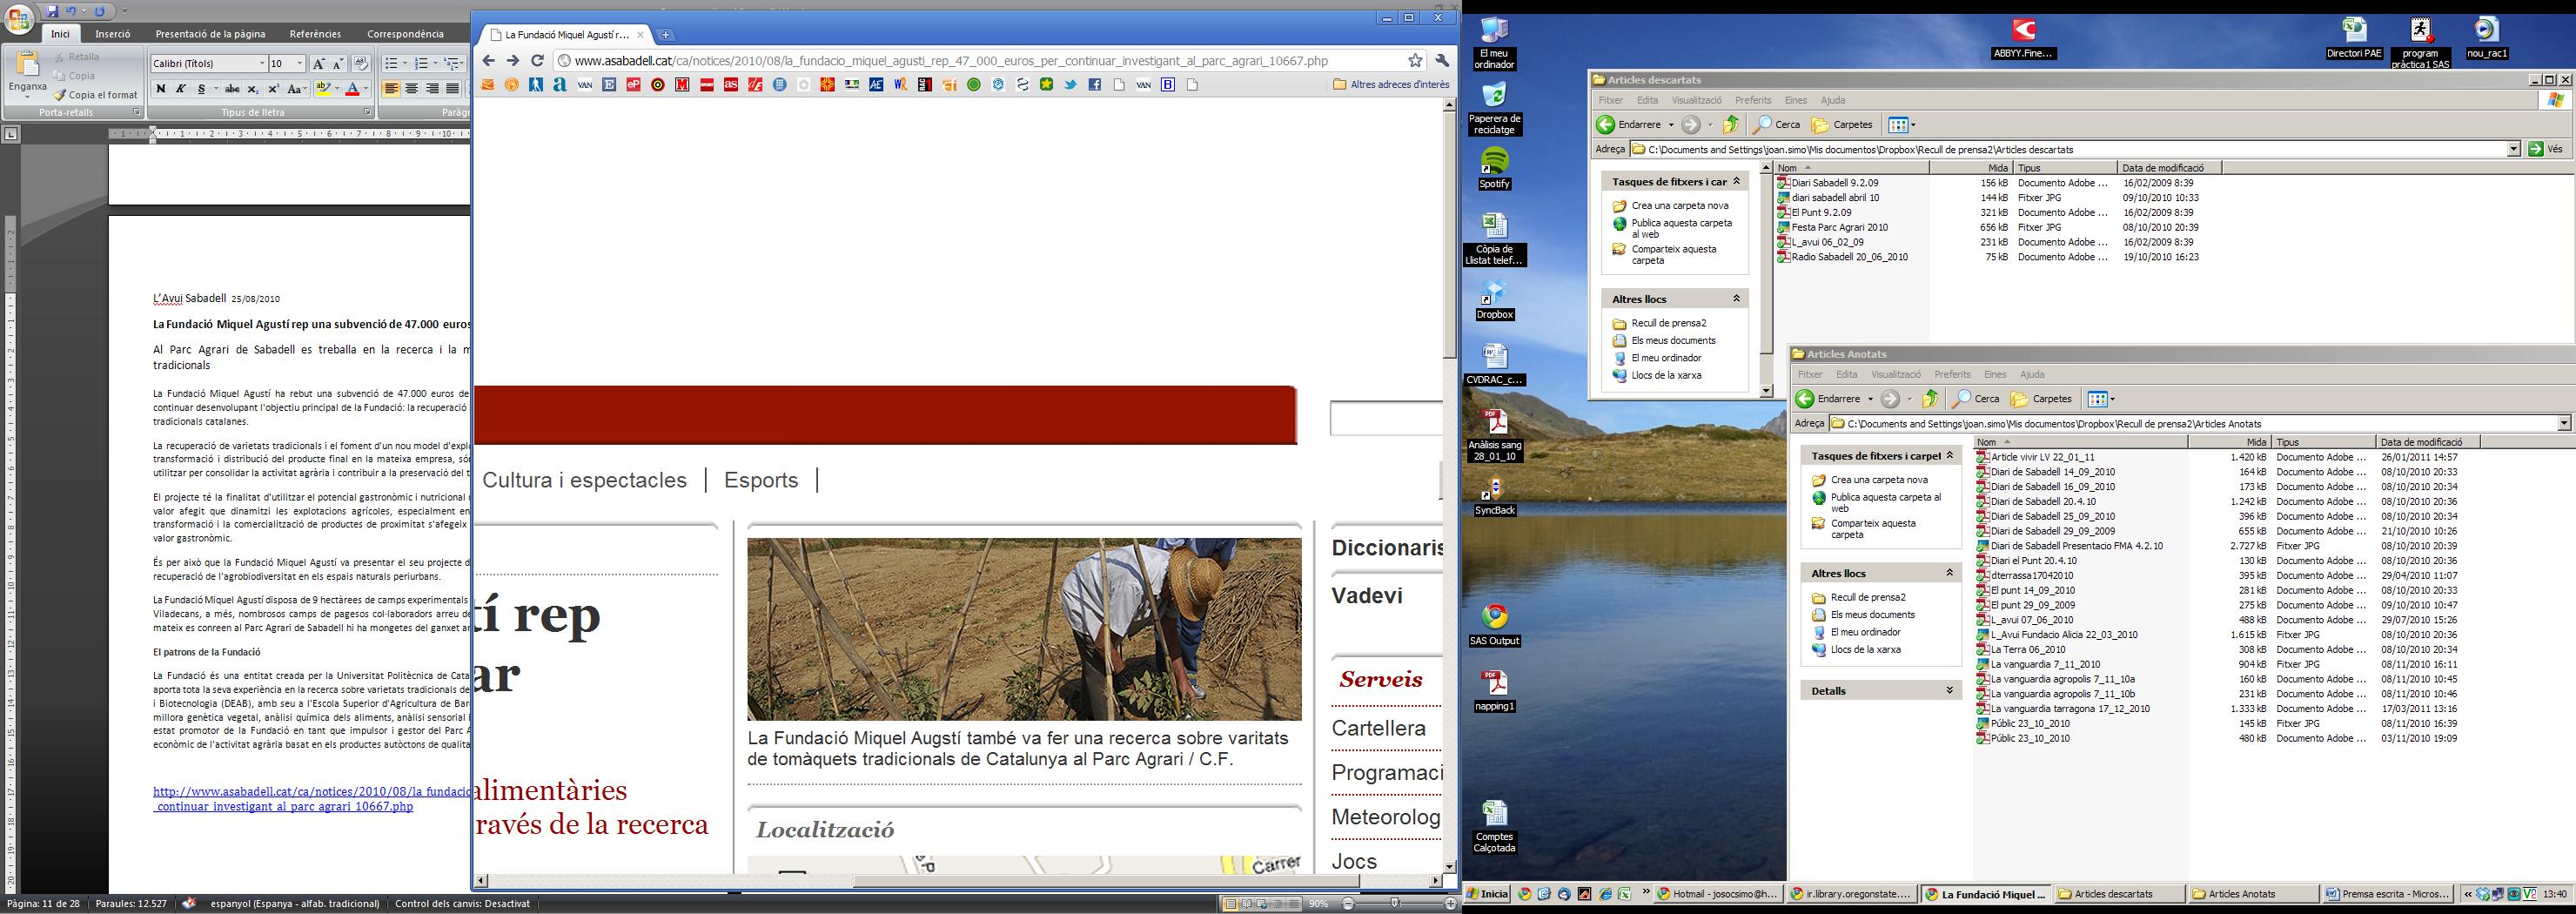The image size is (2576, 914).
Task: Click Cultura i espectacles on the web page
Action: (584, 480)
